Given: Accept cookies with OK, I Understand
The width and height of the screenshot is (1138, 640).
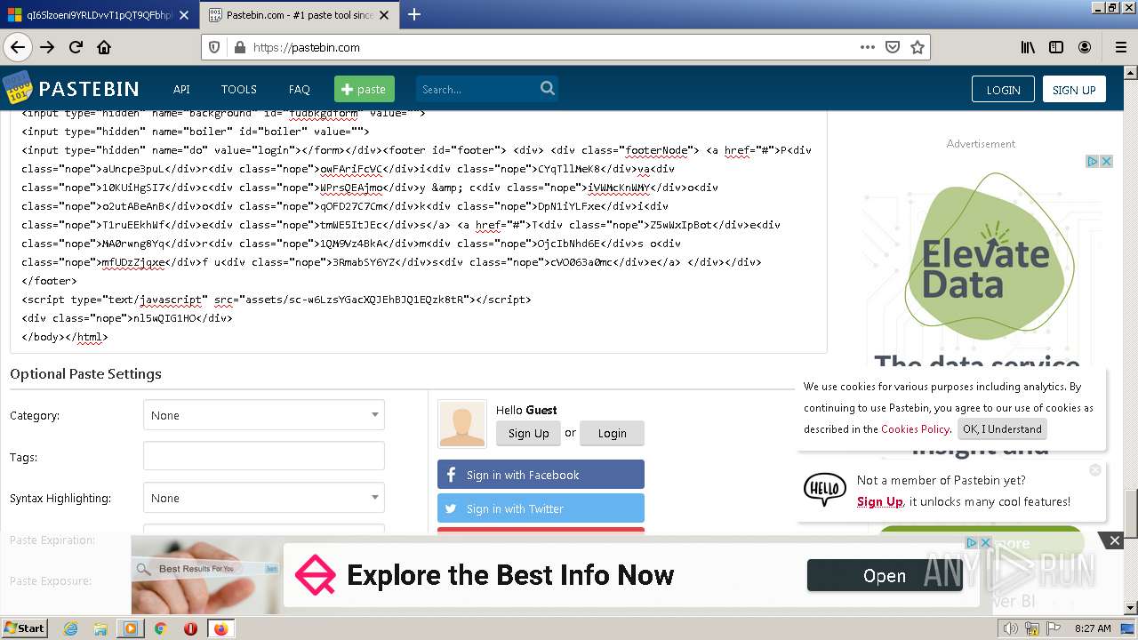Looking at the screenshot, I should (1002, 428).
